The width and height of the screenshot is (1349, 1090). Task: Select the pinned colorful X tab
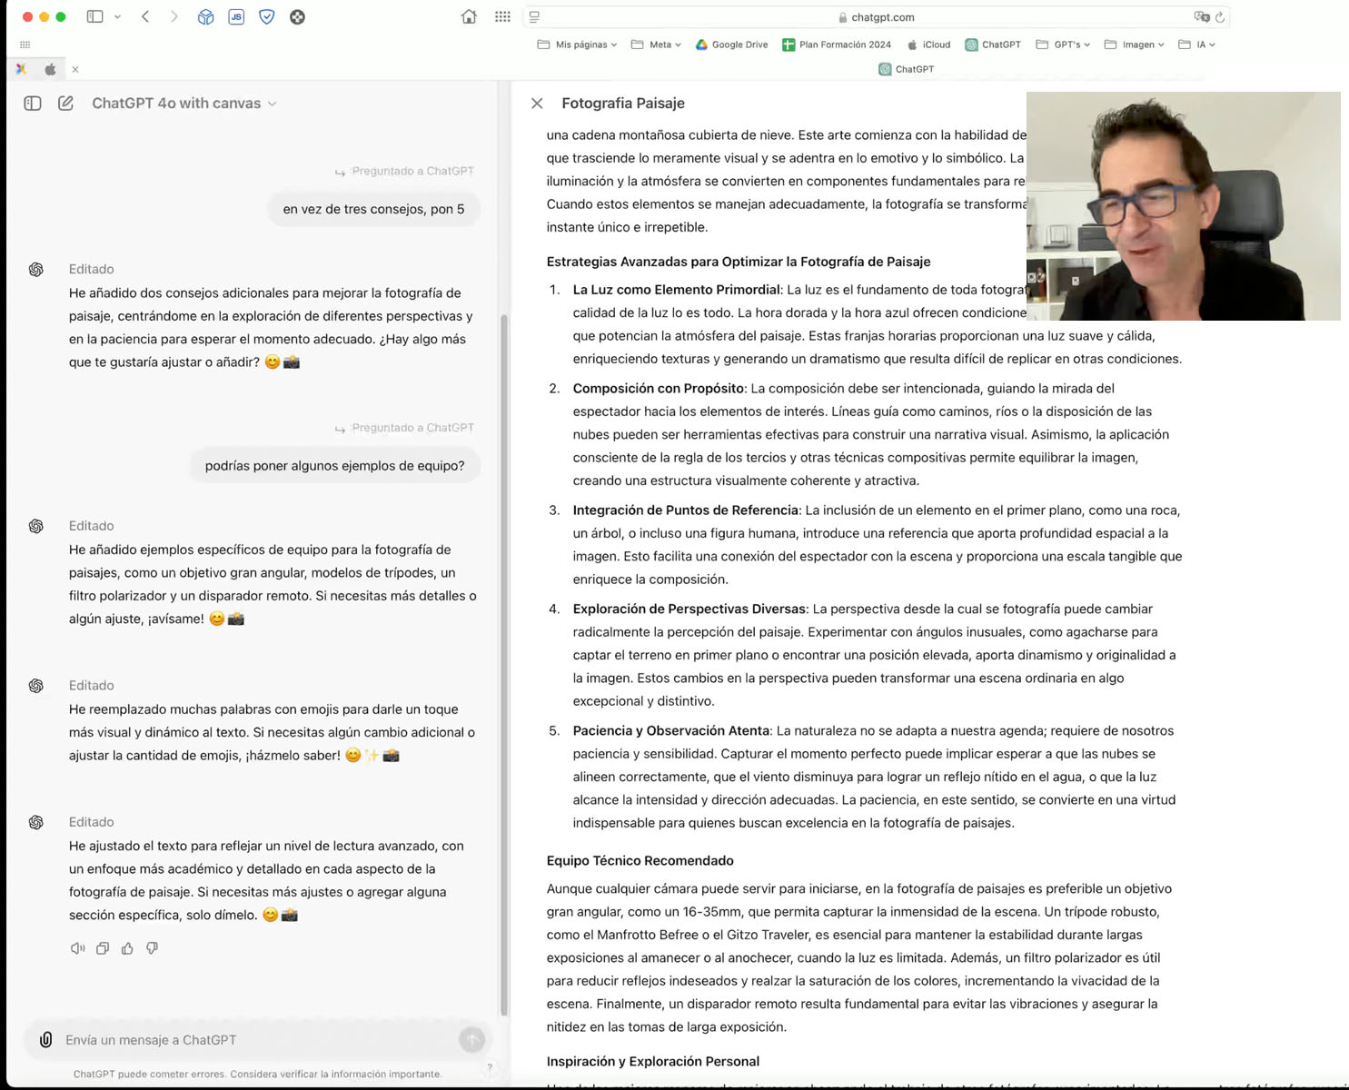21,69
